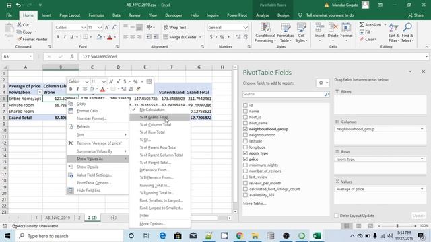The image size is (431, 242).
Task: Open Sort & Filter
Action: point(393,33)
